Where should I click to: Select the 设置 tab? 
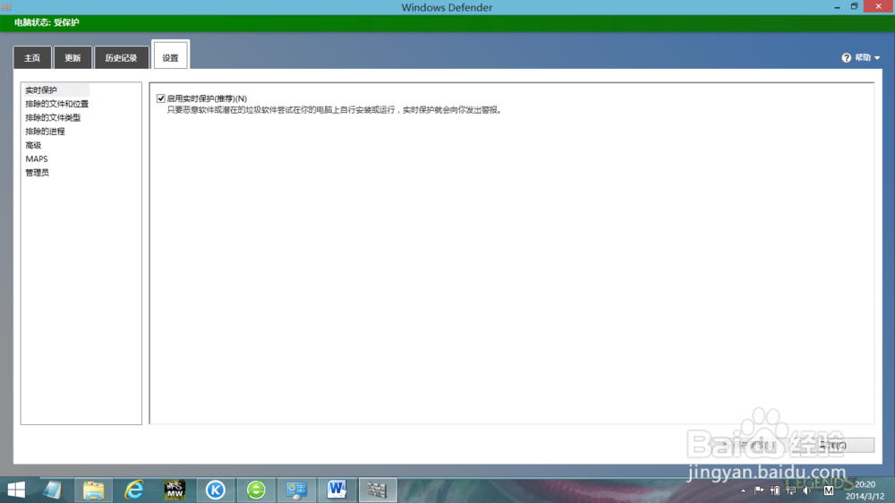(x=171, y=56)
